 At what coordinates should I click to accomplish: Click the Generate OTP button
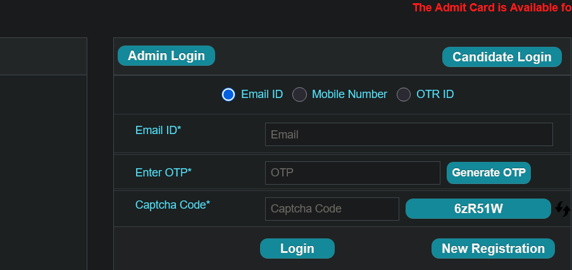click(x=489, y=173)
